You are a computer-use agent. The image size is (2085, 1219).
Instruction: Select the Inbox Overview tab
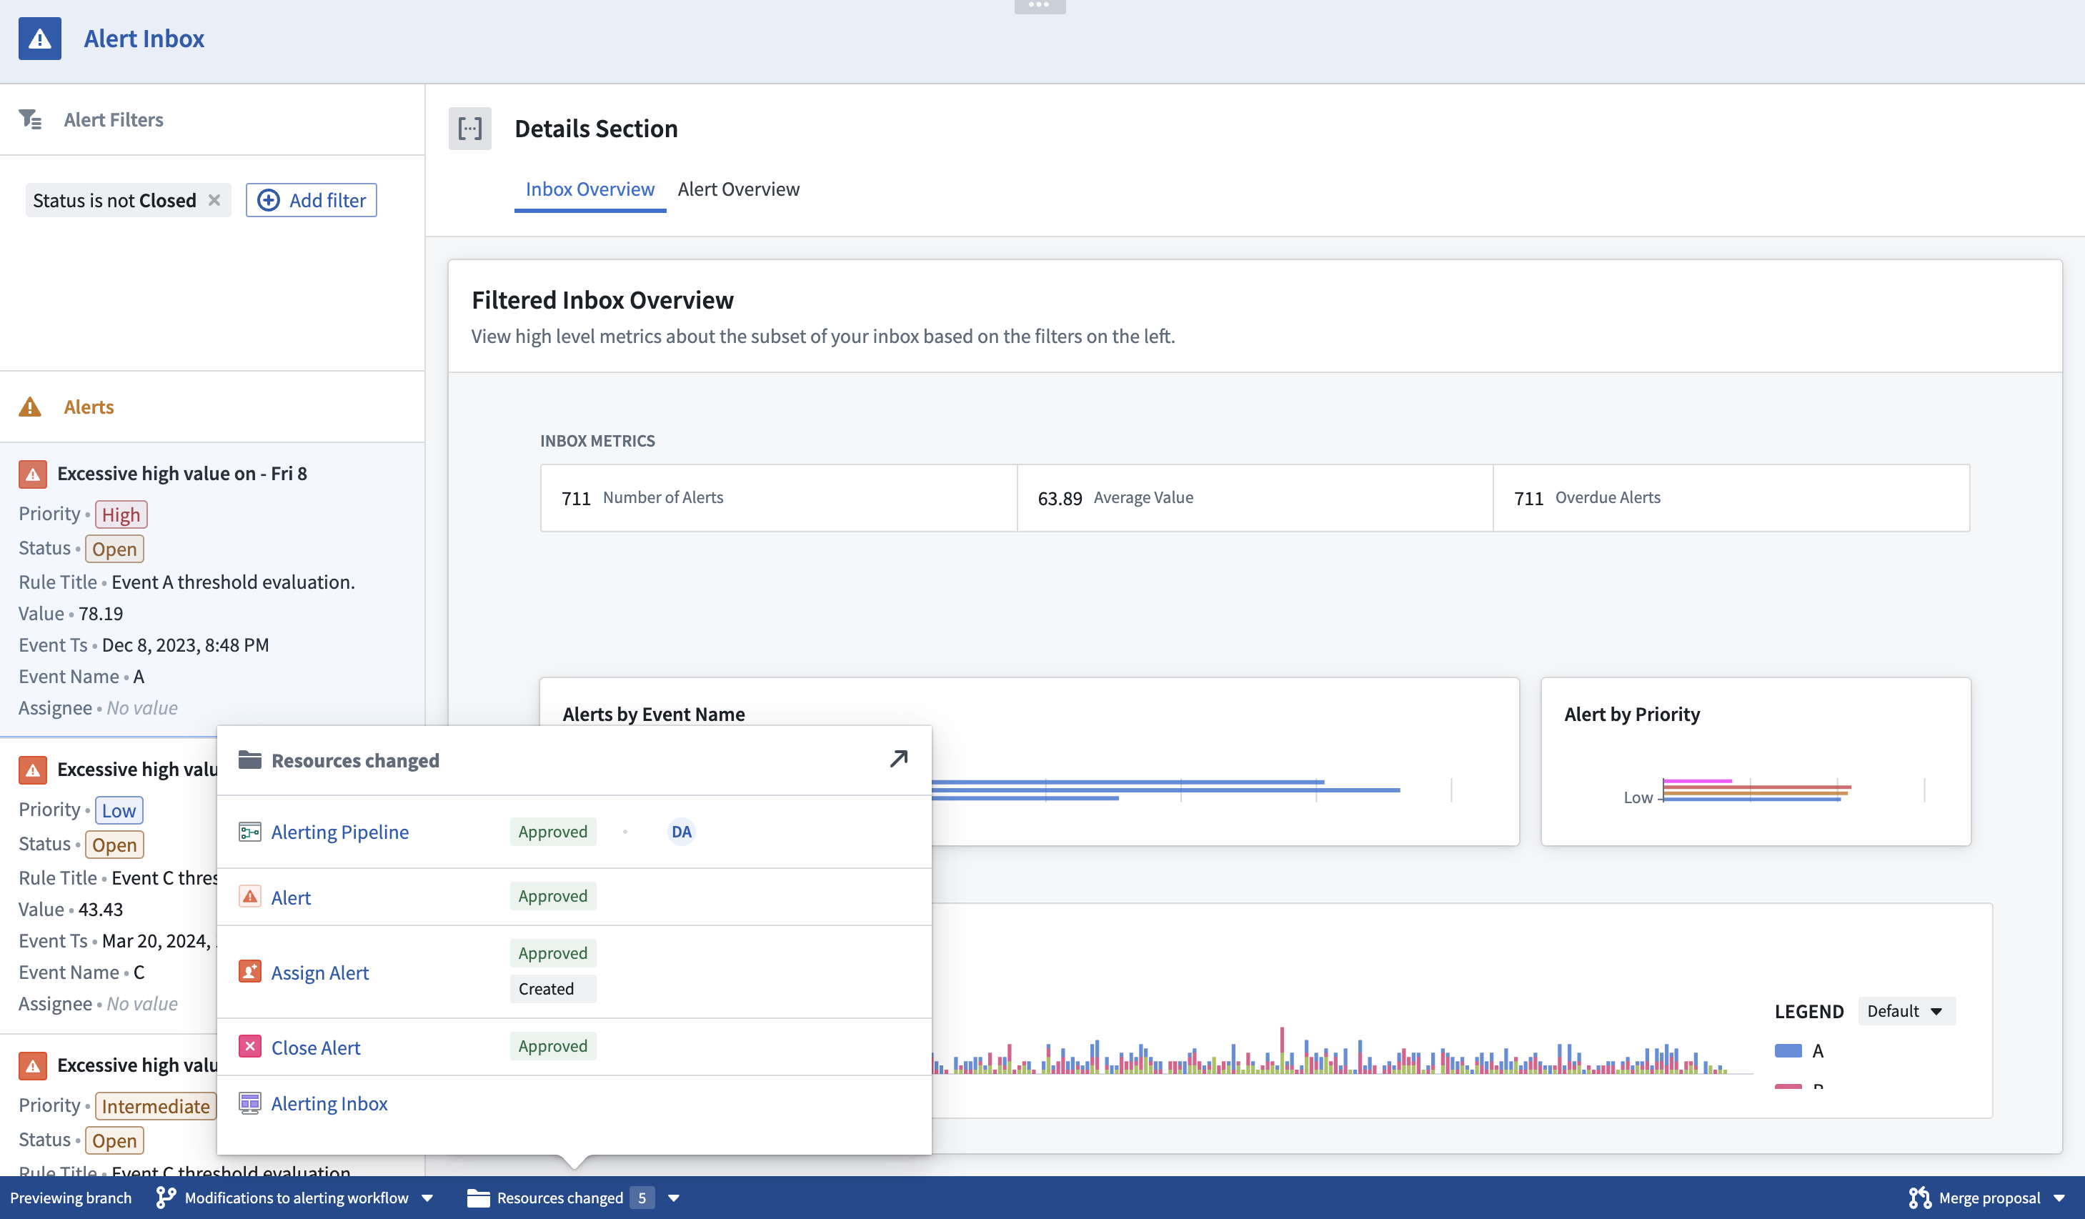tap(590, 189)
